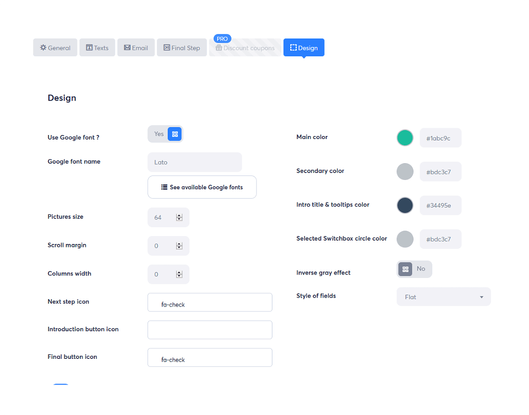Click the arrow icon on Final Step tab

tap(167, 47)
